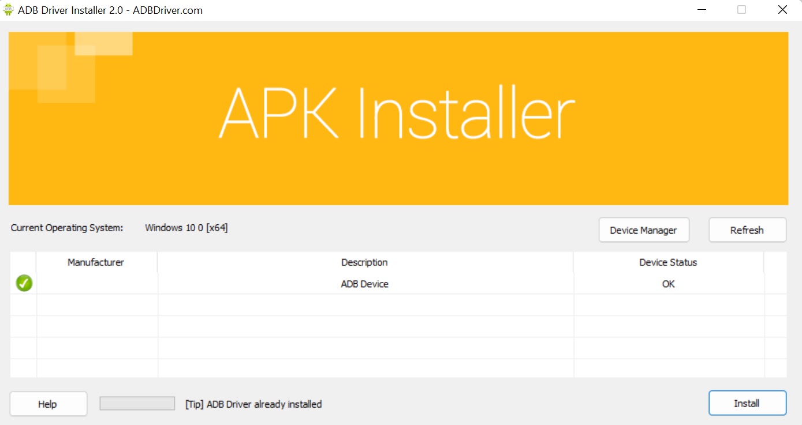Screen dimensions: 802x425
Task: Click the APK Installer banner
Action: point(398,118)
